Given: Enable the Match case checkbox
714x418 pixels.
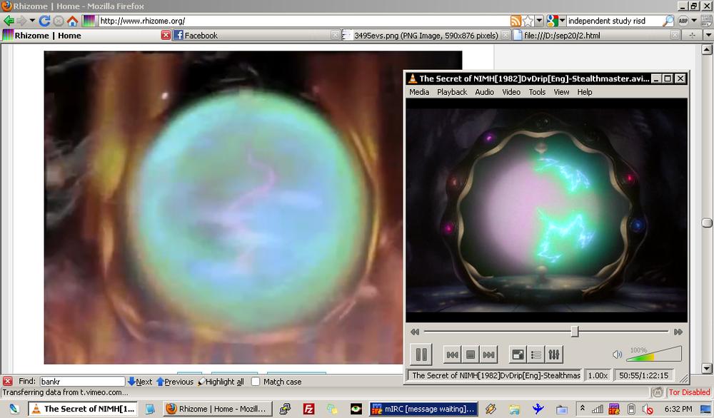Looking at the screenshot, I should tap(256, 382).
